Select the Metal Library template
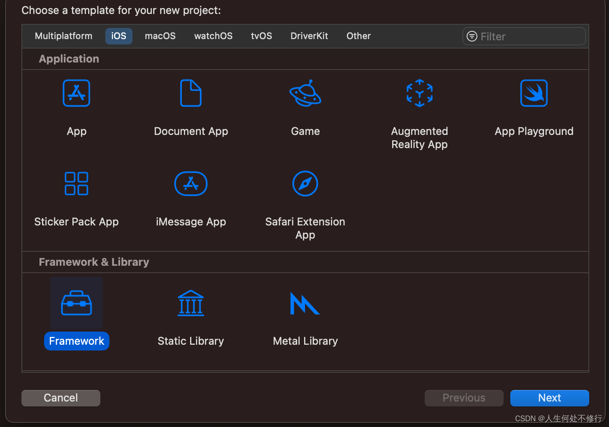Screen dimensions: 609x427 click(305, 303)
